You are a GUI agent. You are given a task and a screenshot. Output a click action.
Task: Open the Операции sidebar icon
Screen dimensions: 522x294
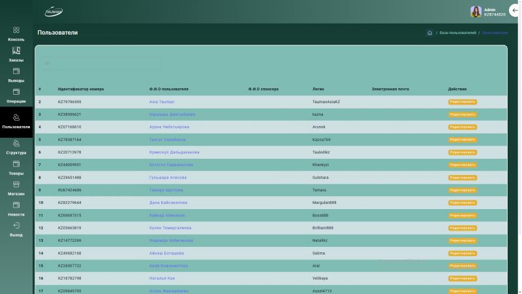point(16,92)
